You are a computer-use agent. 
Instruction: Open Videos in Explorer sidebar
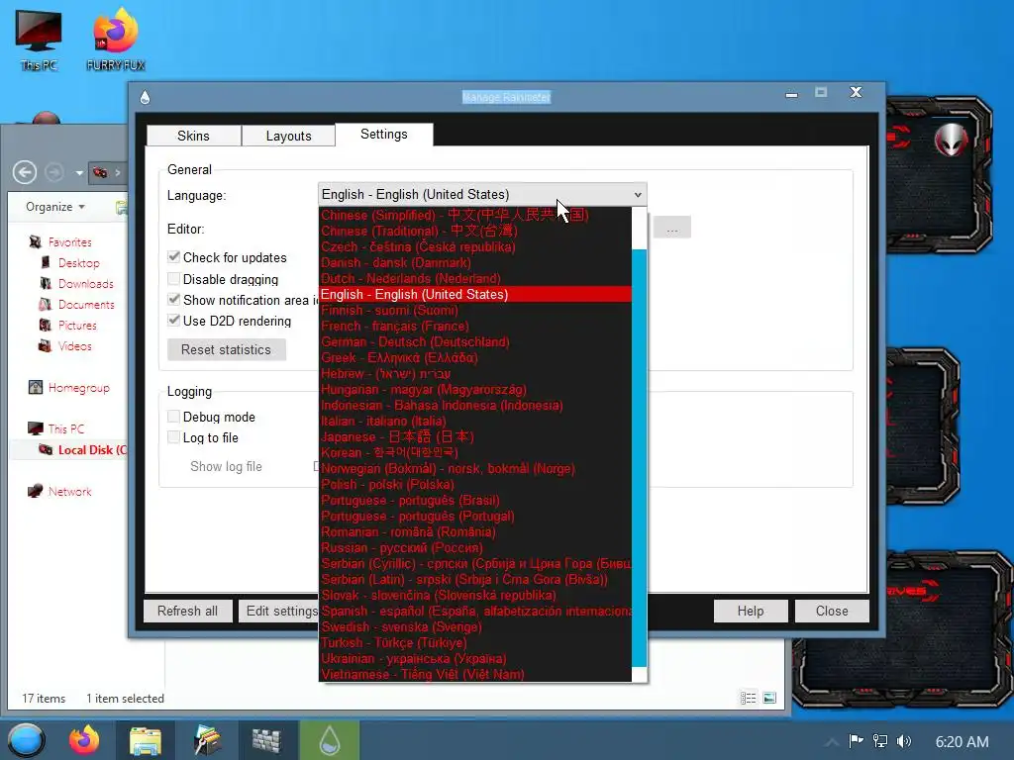pyautogui.click(x=74, y=345)
